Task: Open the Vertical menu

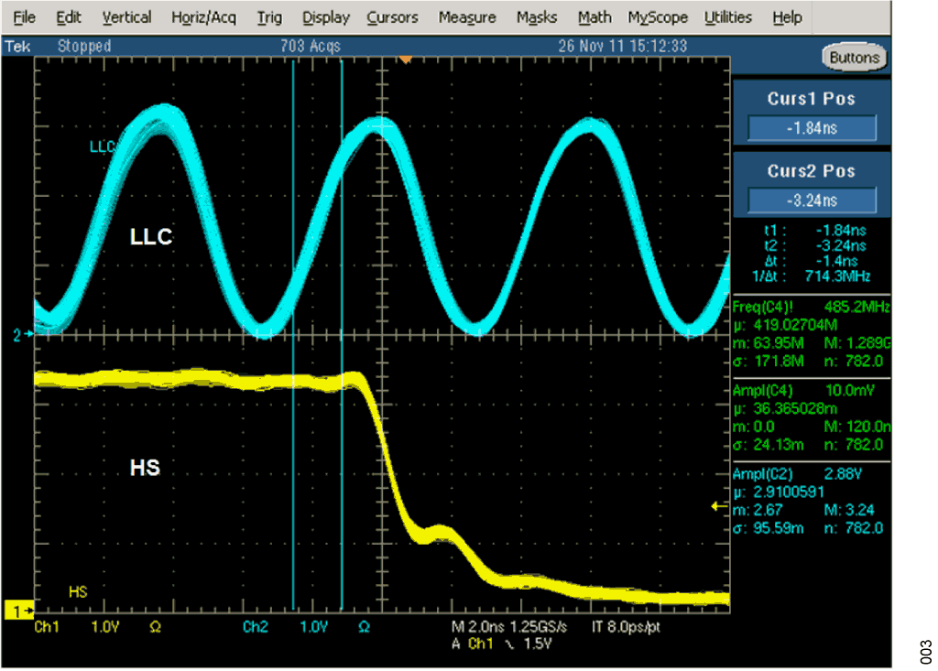Action: [127, 17]
